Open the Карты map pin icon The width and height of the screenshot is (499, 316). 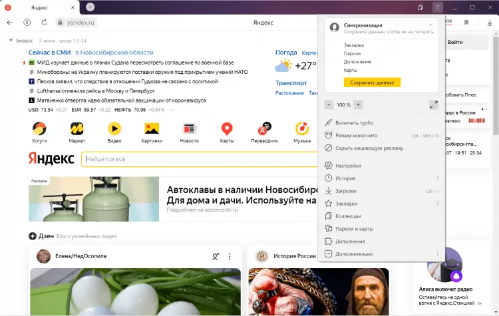click(x=227, y=129)
